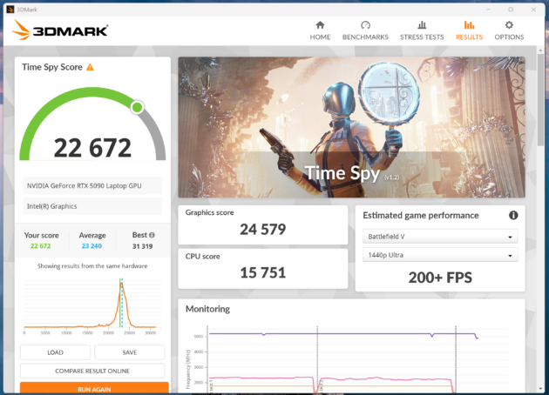Click the scrollbar up arrow
The image size is (549, 395).
coord(540,50)
